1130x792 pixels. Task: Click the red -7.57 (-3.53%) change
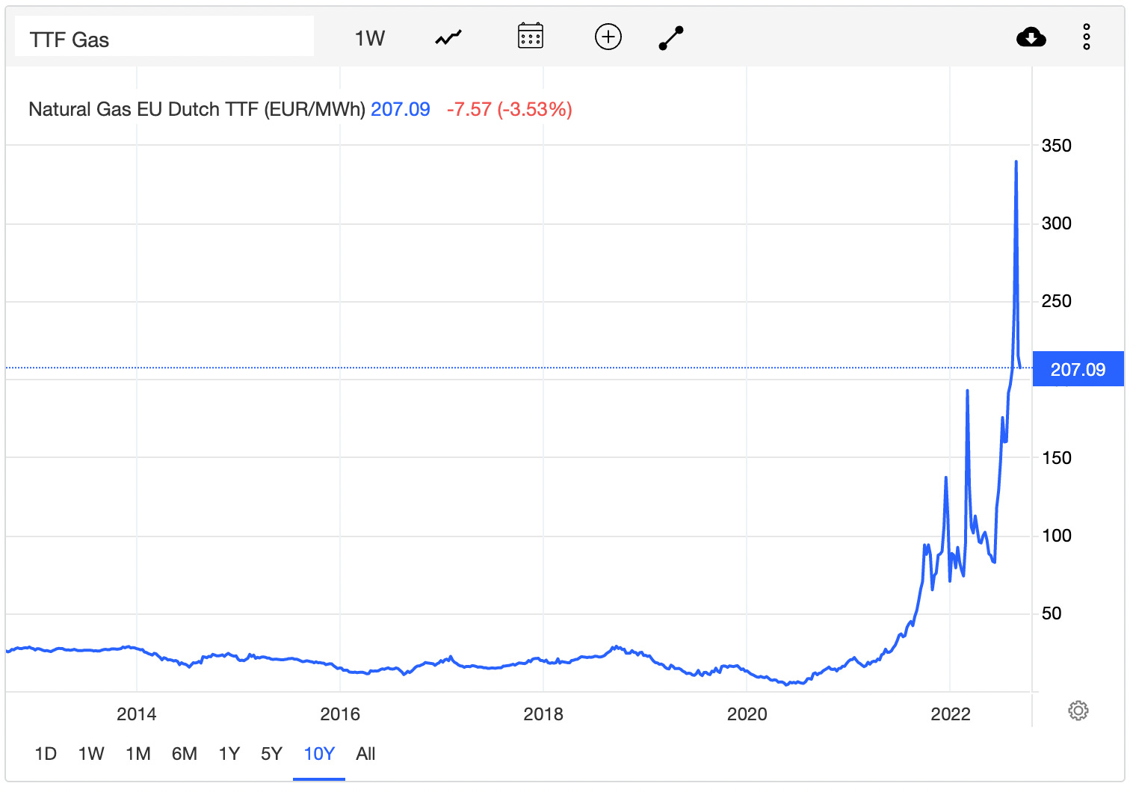click(x=510, y=109)
